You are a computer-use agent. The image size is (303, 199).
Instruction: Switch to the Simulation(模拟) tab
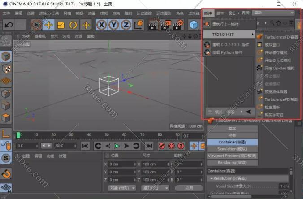pyautogui.click(x=232, y=149)
